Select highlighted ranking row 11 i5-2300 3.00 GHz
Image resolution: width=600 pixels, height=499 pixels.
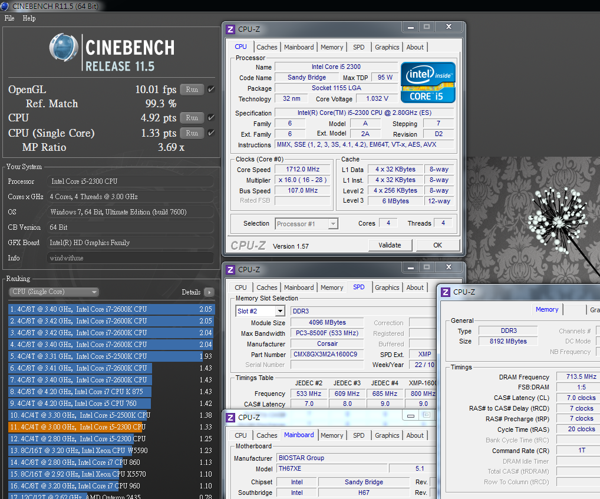[x=111, y=427]
